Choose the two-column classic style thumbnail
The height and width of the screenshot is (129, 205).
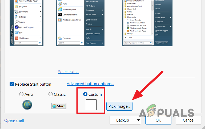point(80,23)
